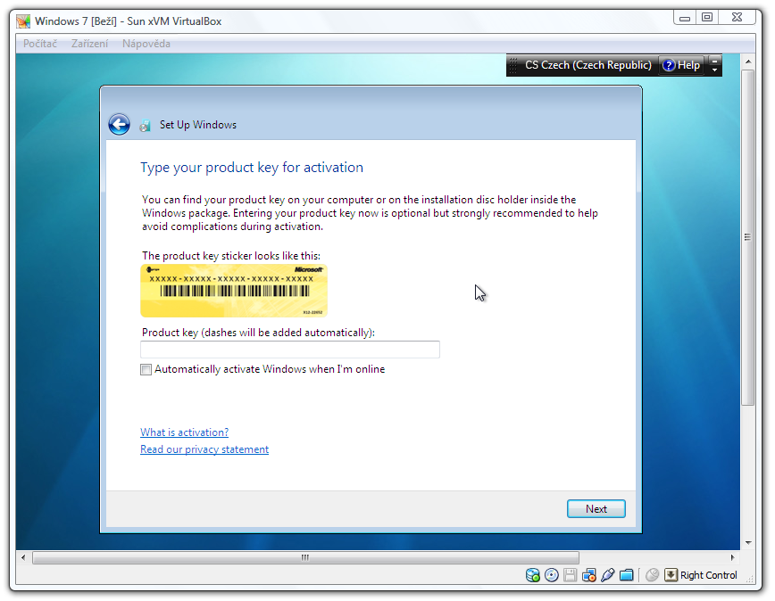
Task: Click the scroll left arrow
Action: pos(23,557)
